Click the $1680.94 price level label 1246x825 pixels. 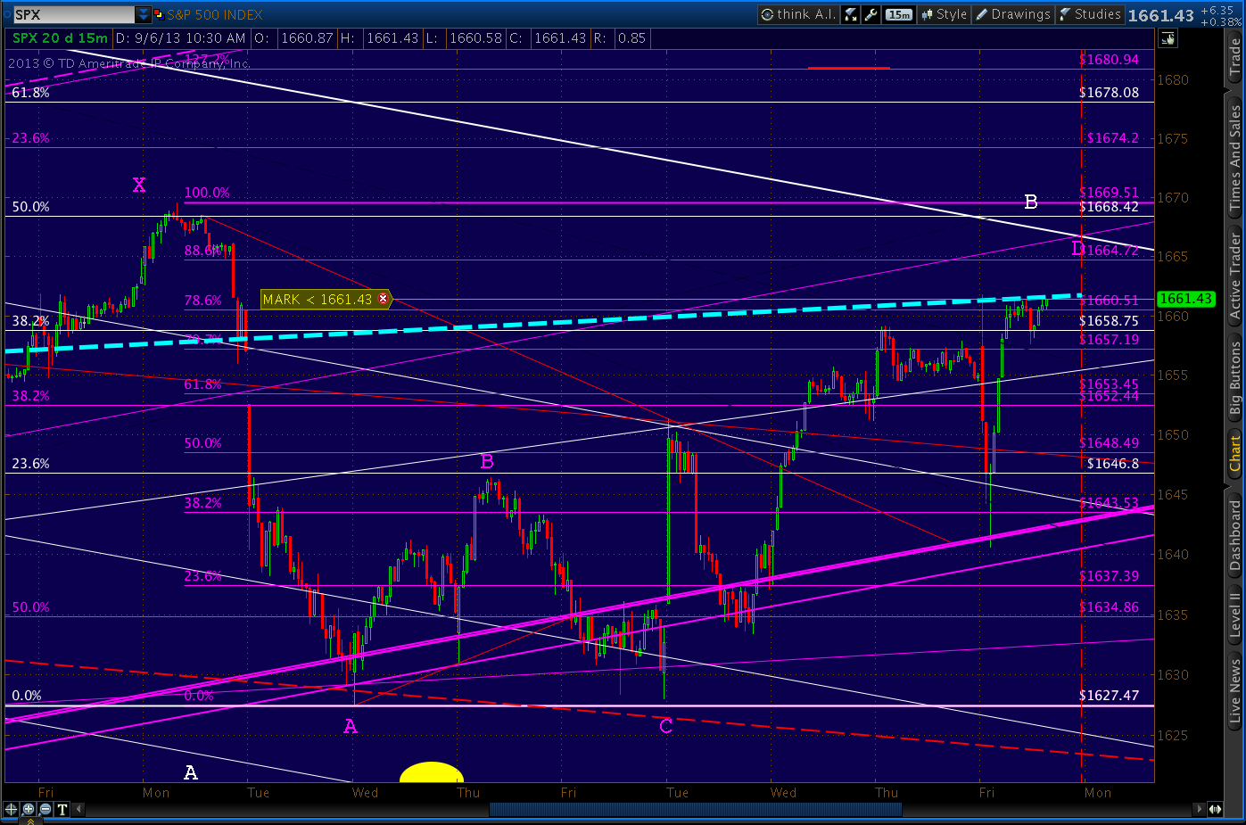[1109, 60]
